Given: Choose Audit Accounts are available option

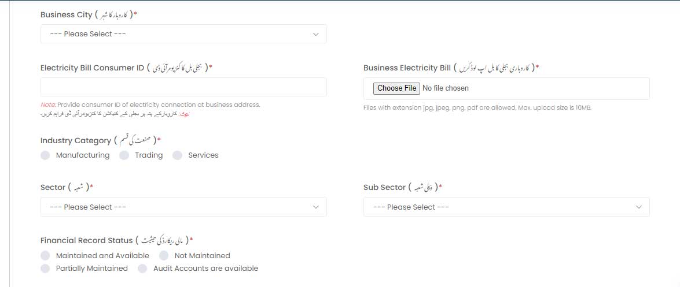Looking at the screenshot, I should [x=142, y=269].
